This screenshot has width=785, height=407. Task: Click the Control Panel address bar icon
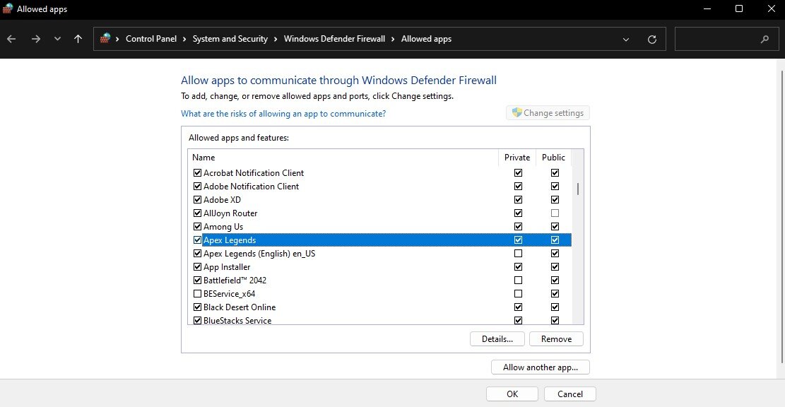(x=106, y=39)
